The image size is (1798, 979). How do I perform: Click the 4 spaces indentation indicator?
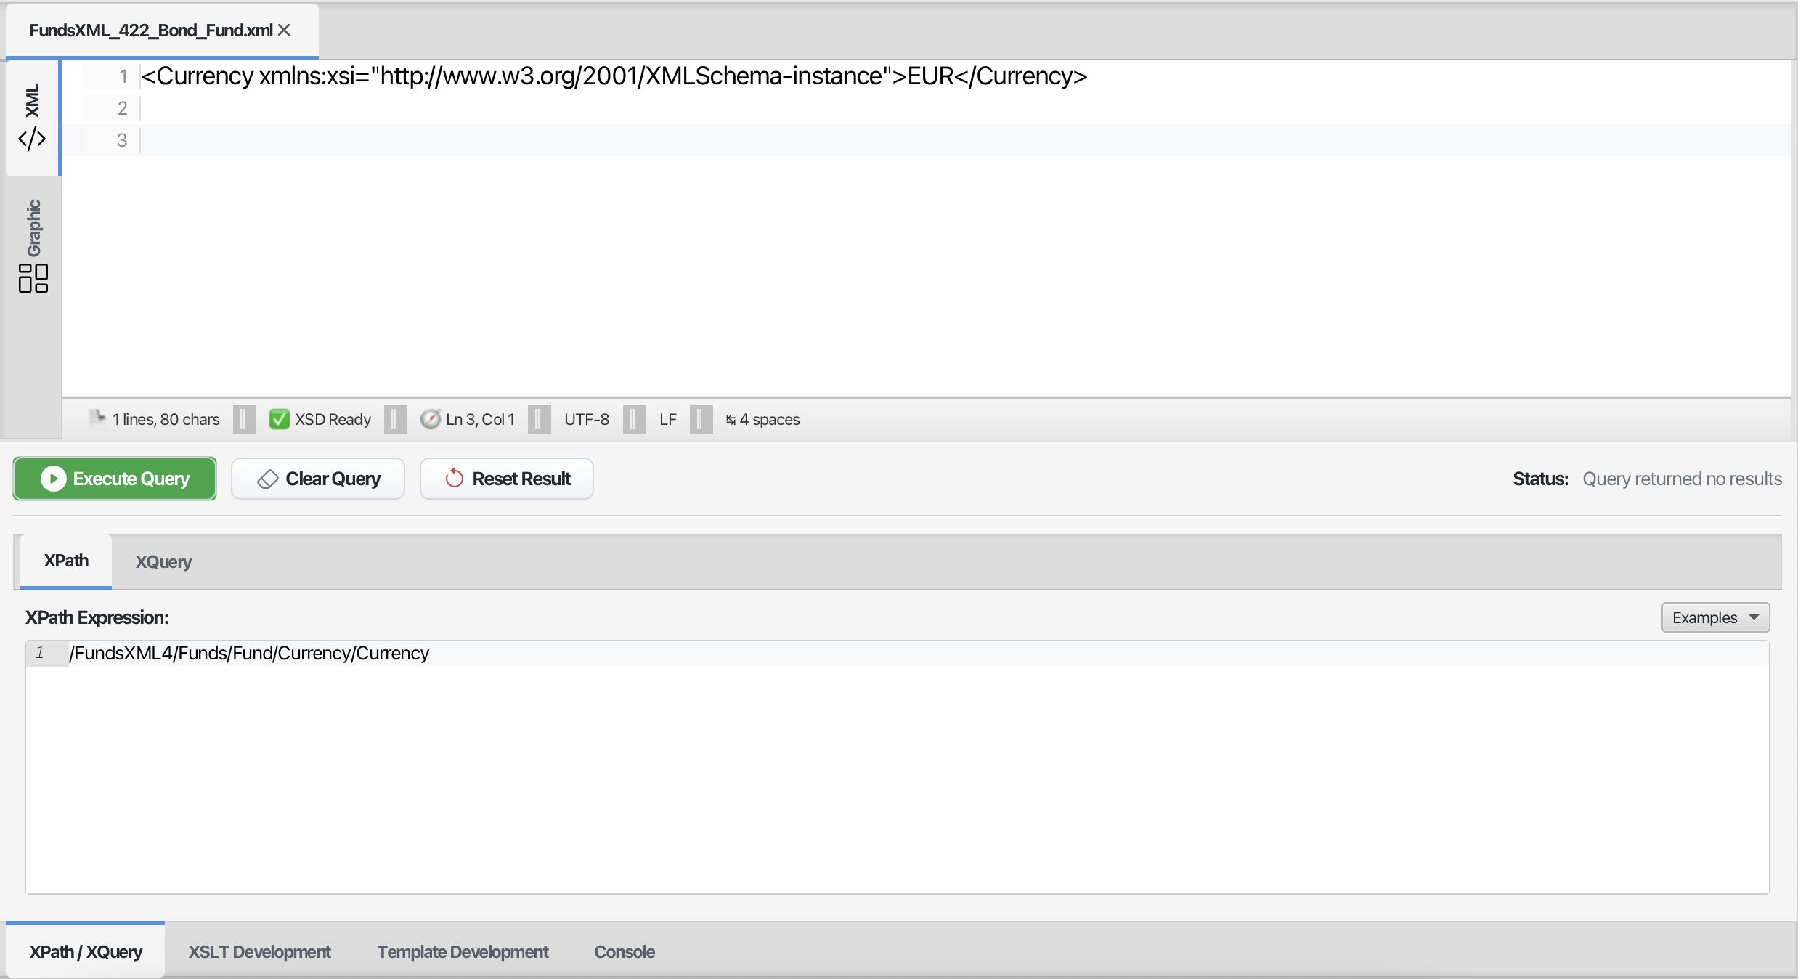point(762,419)
